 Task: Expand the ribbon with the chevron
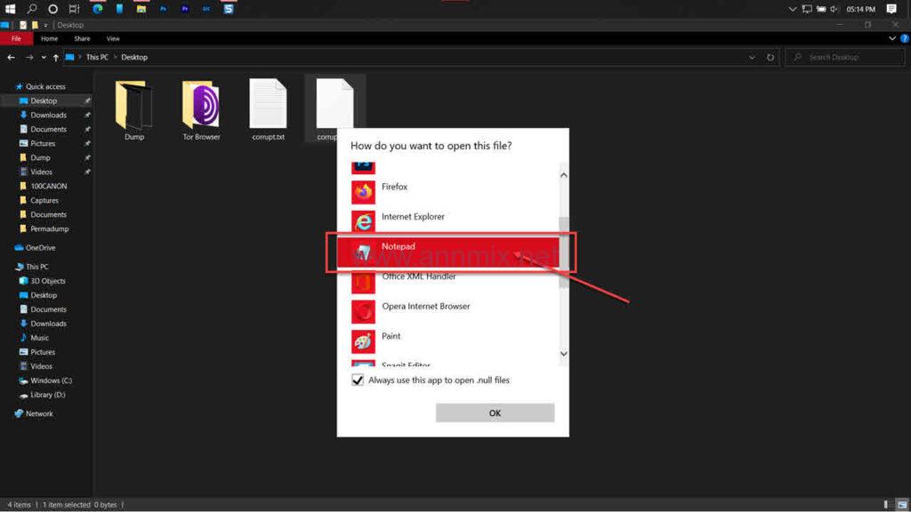(x=892, y=39)
